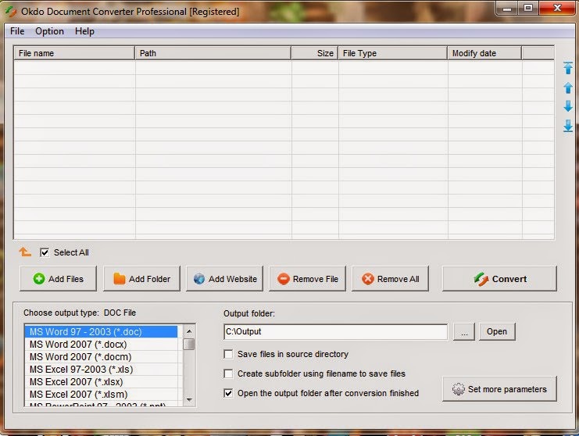579x436 pixels.
Task: Click the move down one position arrow
Action: 568,106
